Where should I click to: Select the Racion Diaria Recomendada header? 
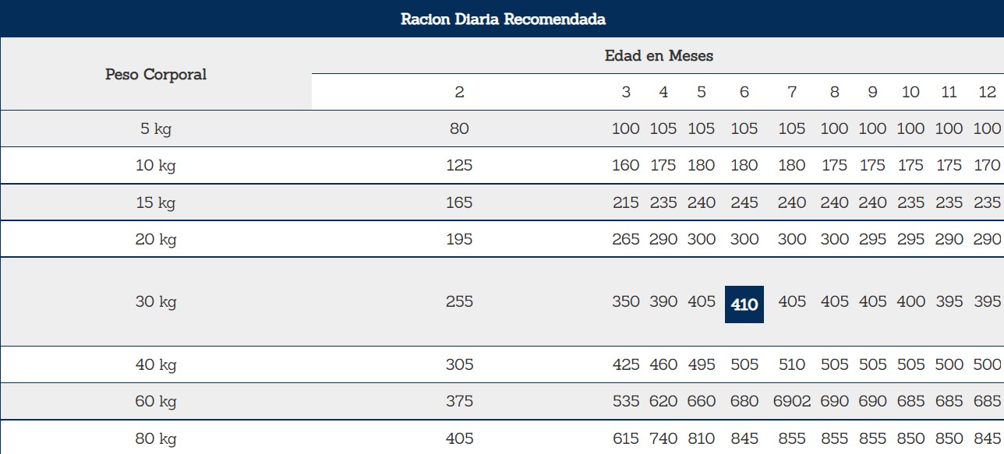[503, 19]
